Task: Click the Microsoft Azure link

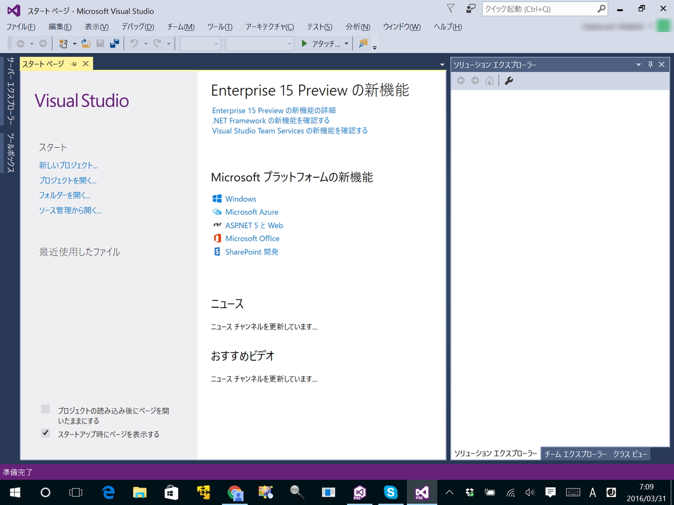Action: [252, 211]
